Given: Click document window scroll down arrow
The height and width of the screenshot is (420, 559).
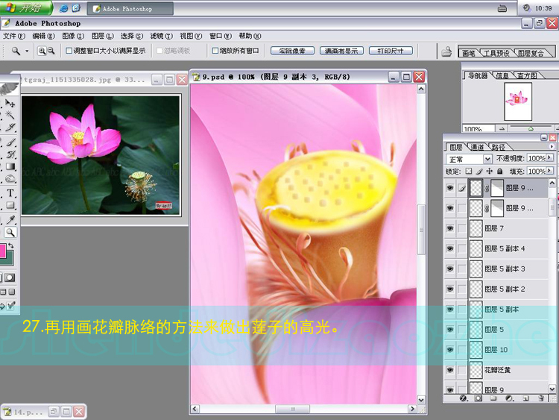Looking at the screenshot, I should (421, 400).
